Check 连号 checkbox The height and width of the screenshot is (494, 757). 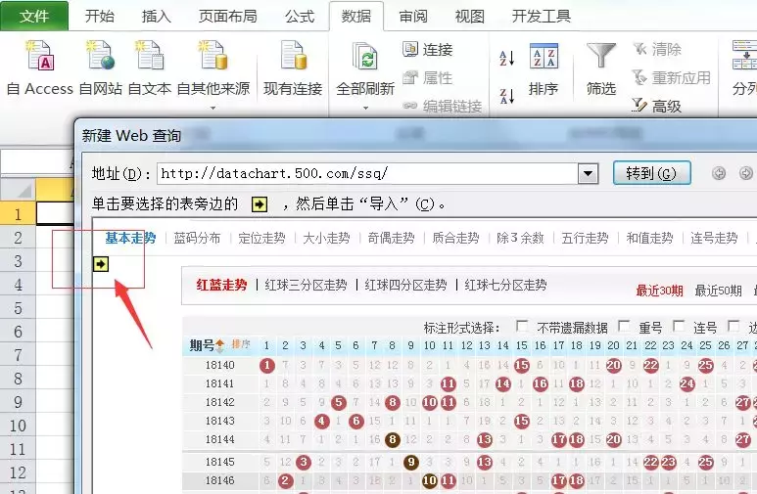point(679,327)
